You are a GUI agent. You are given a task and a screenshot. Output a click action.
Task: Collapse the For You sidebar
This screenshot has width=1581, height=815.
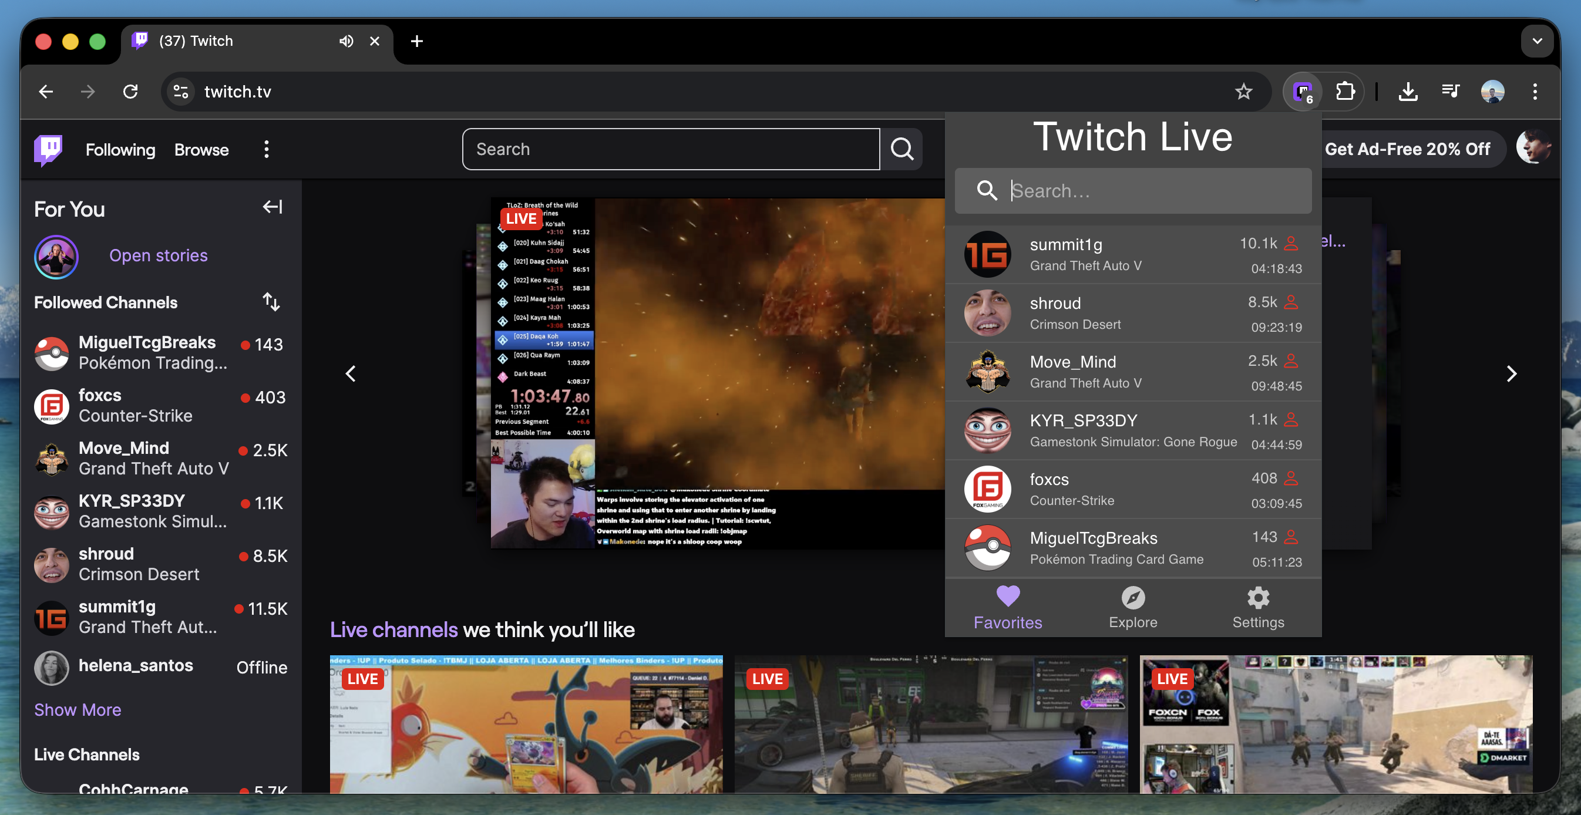(x=272, y=207)
